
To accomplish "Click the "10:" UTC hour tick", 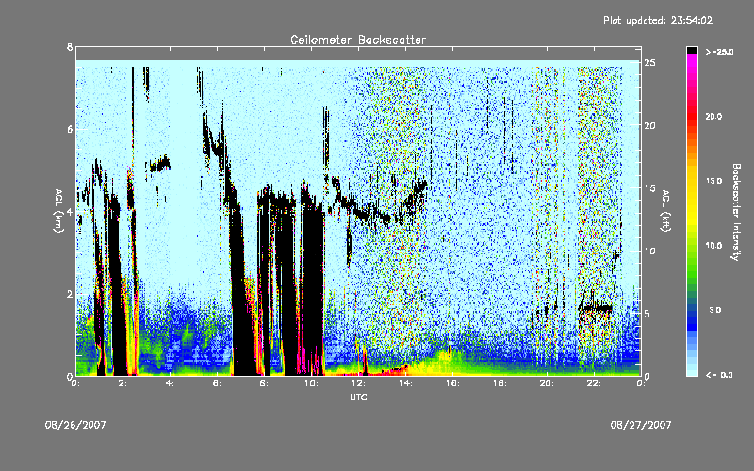I will coord(311,383).
